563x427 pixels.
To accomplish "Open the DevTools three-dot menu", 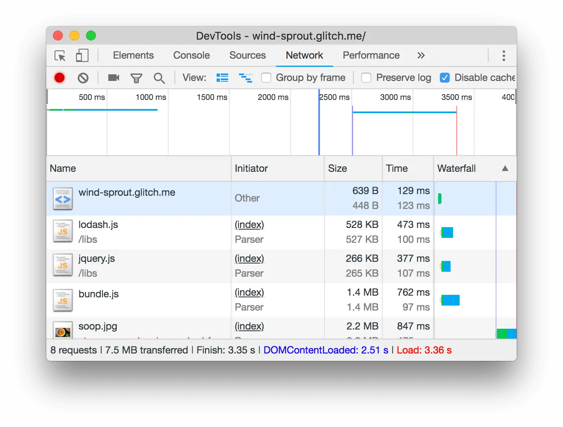I will coord(503,56).
